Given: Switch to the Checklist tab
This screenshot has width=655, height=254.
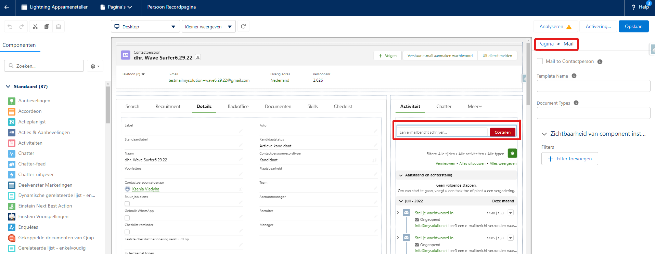Looking at the screenshot, I should tap(343, 106).
